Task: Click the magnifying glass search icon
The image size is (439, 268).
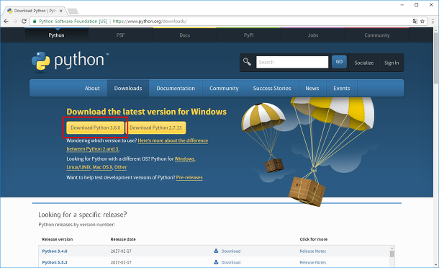Action: [x=247, y=62]
